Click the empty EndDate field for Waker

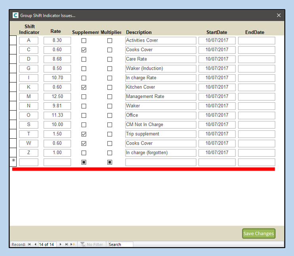[x=256, y=106]
